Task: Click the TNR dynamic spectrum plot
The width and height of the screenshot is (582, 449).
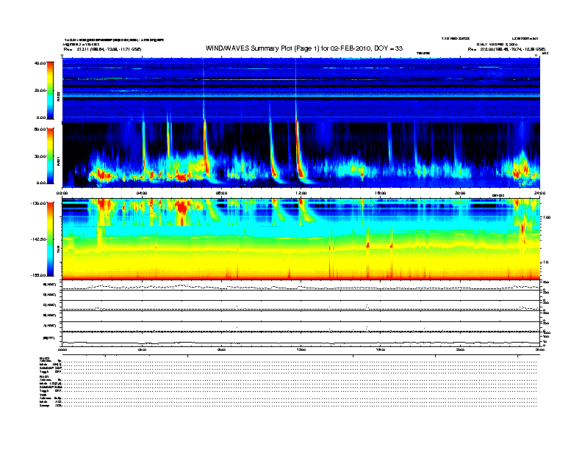Action: pos(301,239)
